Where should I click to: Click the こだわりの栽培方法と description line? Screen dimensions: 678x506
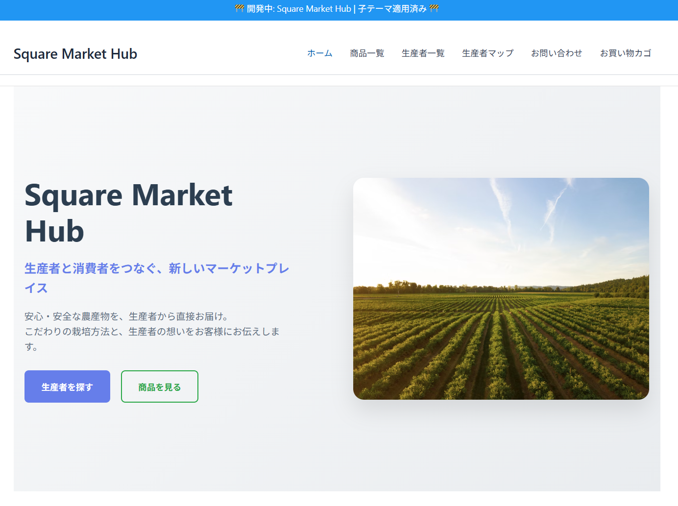(x=152, y=332)
